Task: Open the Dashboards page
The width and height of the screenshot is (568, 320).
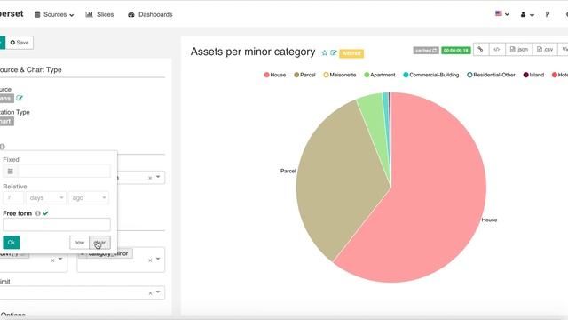Action: (150, 14)
